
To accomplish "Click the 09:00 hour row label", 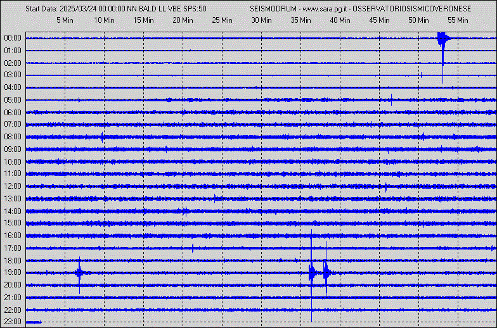I will (13, 149).
